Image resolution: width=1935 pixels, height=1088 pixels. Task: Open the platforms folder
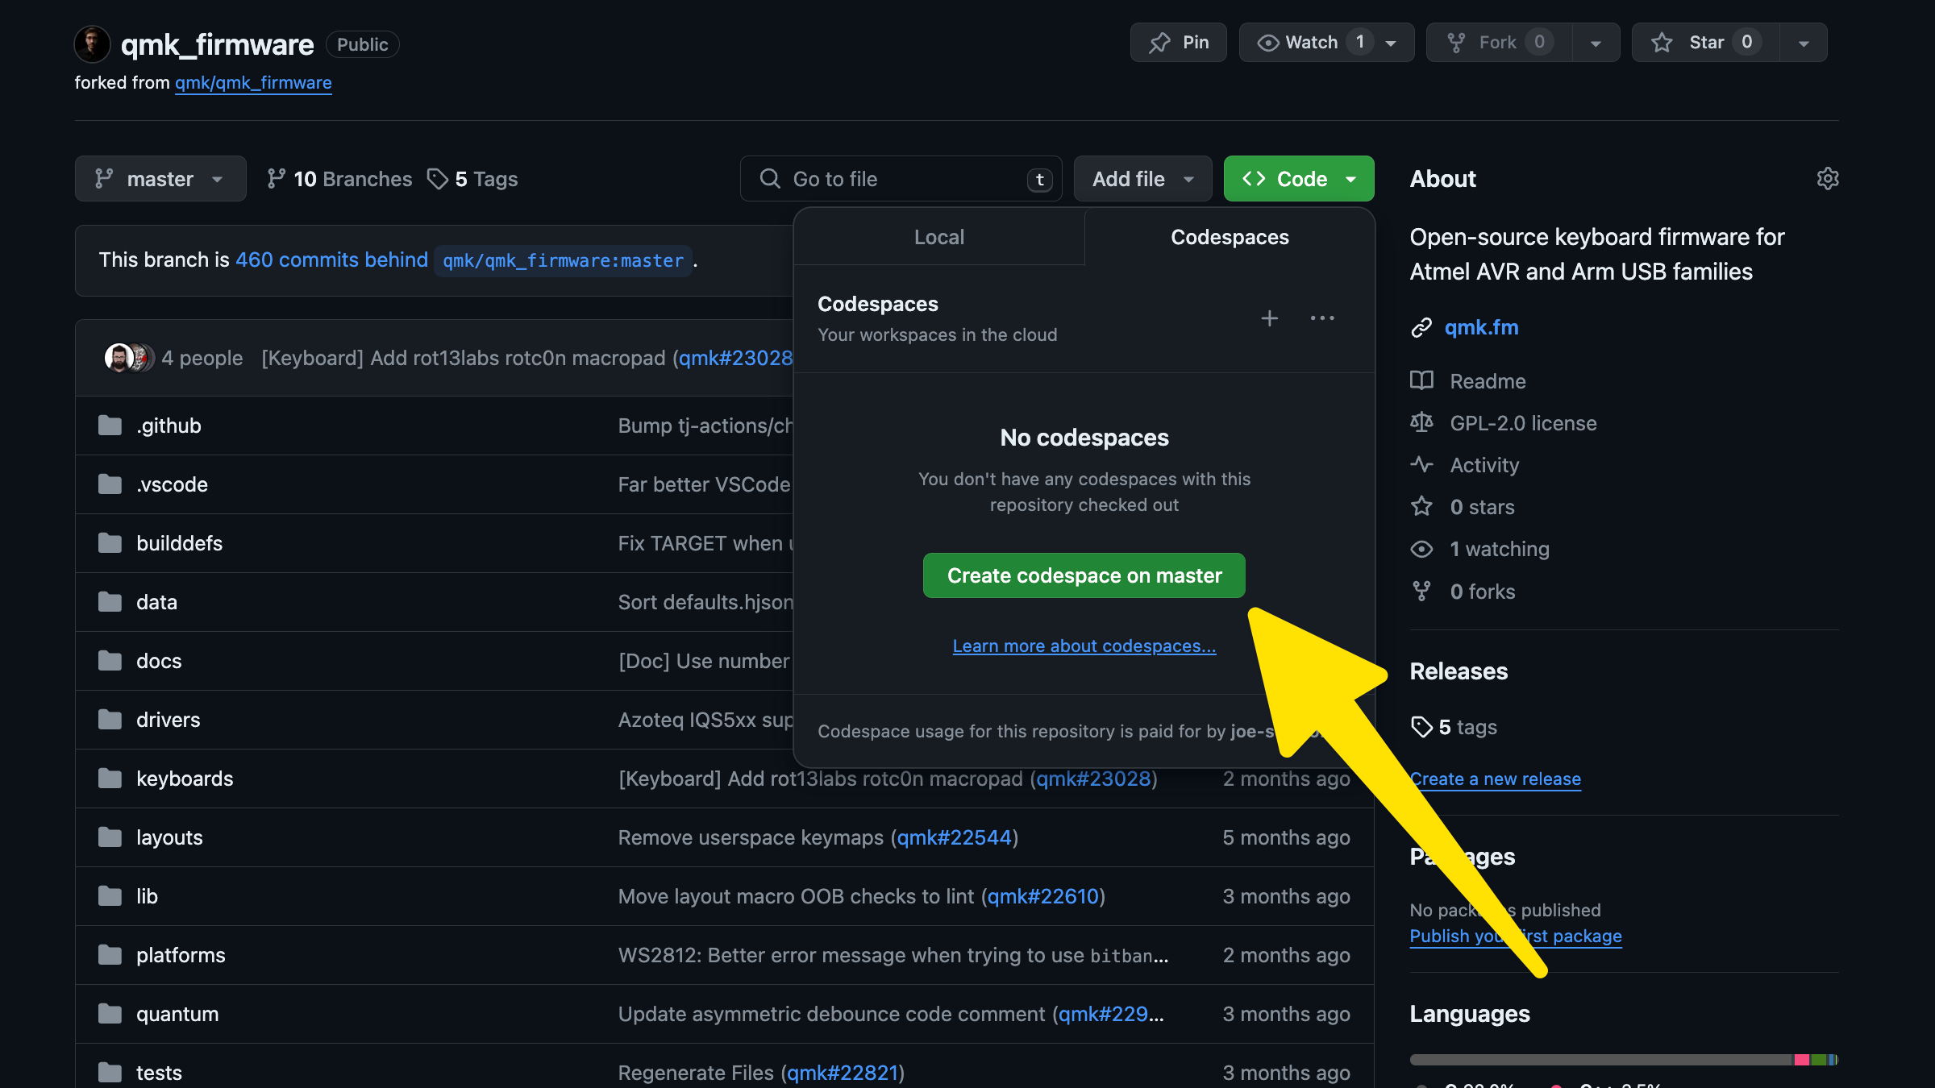coord(181,955)
